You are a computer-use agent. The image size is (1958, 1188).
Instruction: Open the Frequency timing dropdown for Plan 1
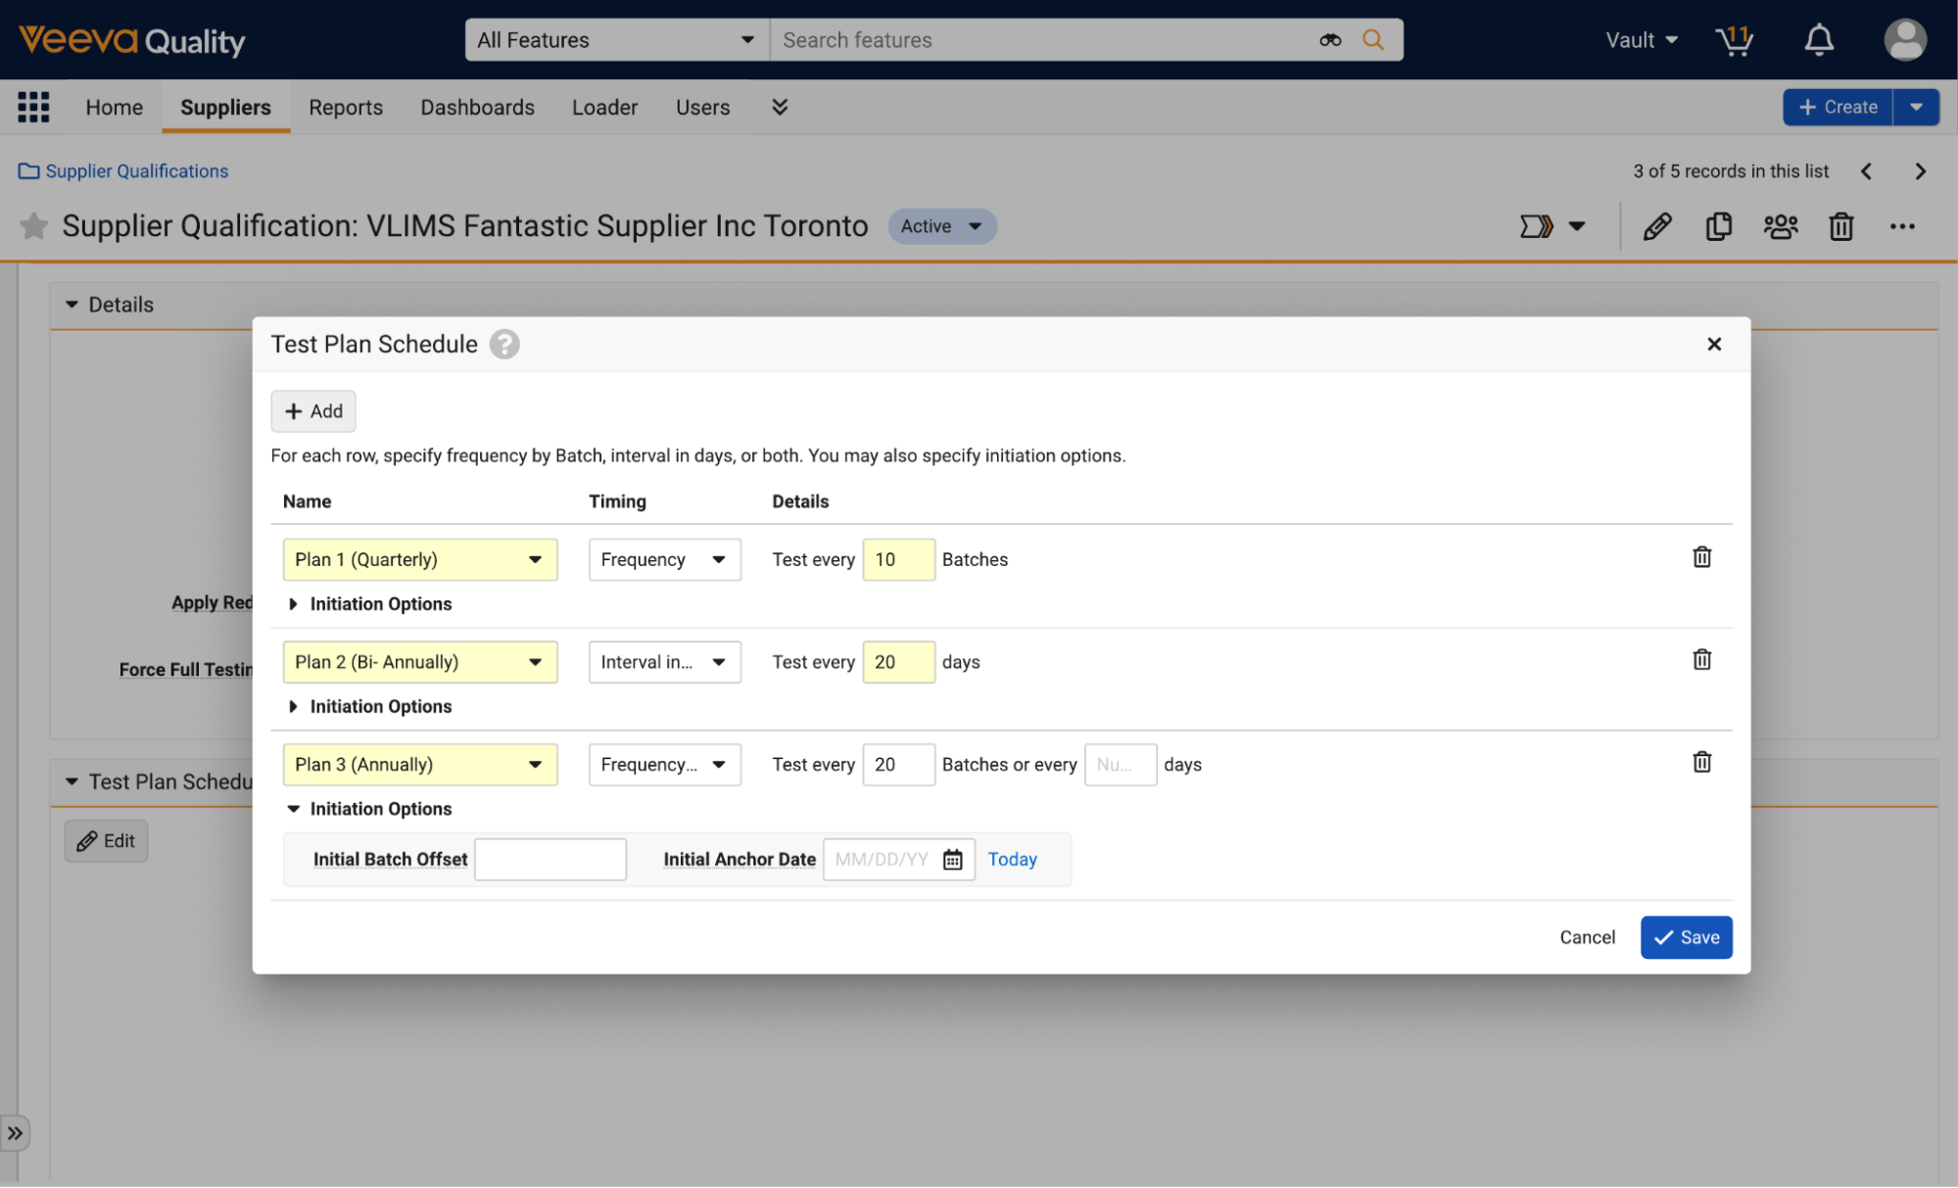pyautogui.click(x=664, y=559)
